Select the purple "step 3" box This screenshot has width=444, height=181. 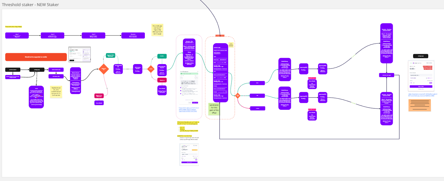93,35
